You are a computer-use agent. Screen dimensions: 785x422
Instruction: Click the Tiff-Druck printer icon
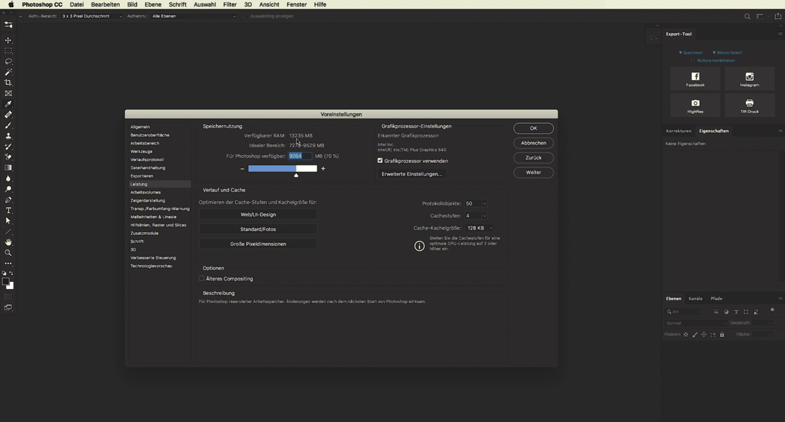(x=750, y=103)
